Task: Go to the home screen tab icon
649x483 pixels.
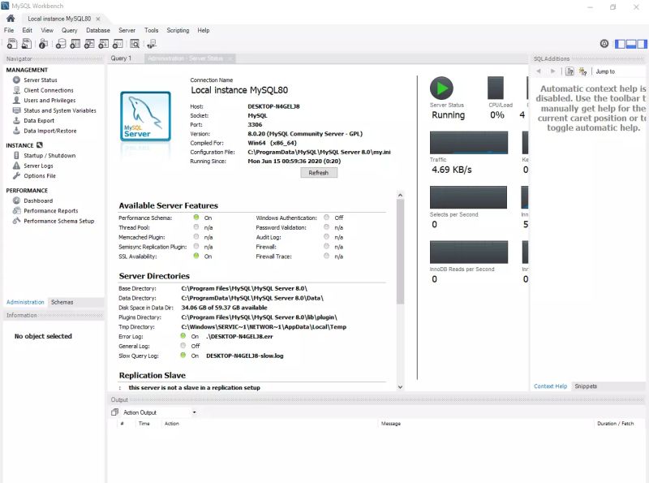Action: (x=11, y=18)
